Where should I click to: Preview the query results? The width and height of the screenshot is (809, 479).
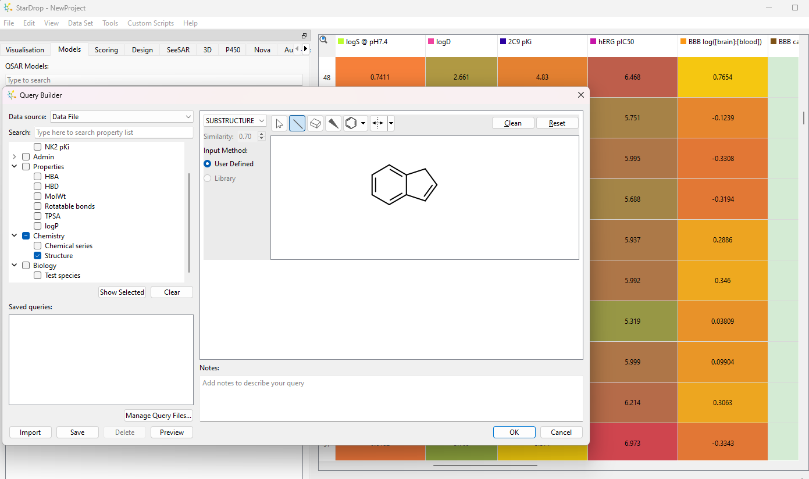pyautogui.click(x=172, y=432)
